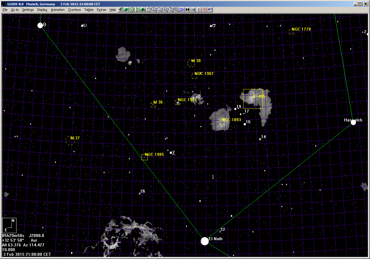Open the Tables menu
The image size is (370, 259).
coord(89,10)
